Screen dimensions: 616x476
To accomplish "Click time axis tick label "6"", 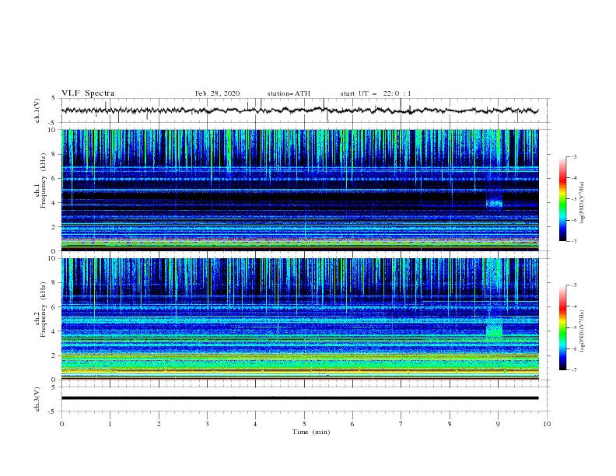I will tap(352, 424).
